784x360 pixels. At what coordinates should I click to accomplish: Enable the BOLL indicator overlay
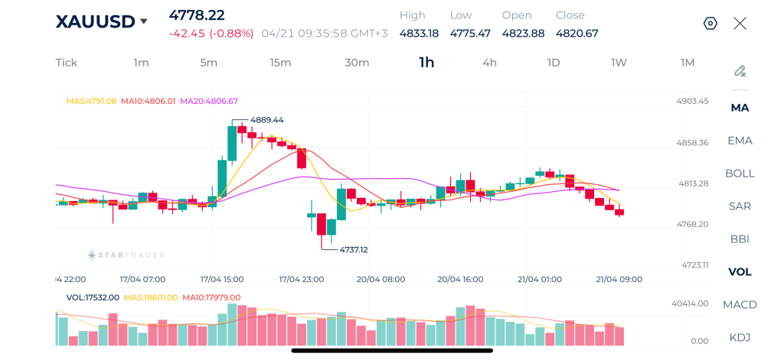[740, 174]
